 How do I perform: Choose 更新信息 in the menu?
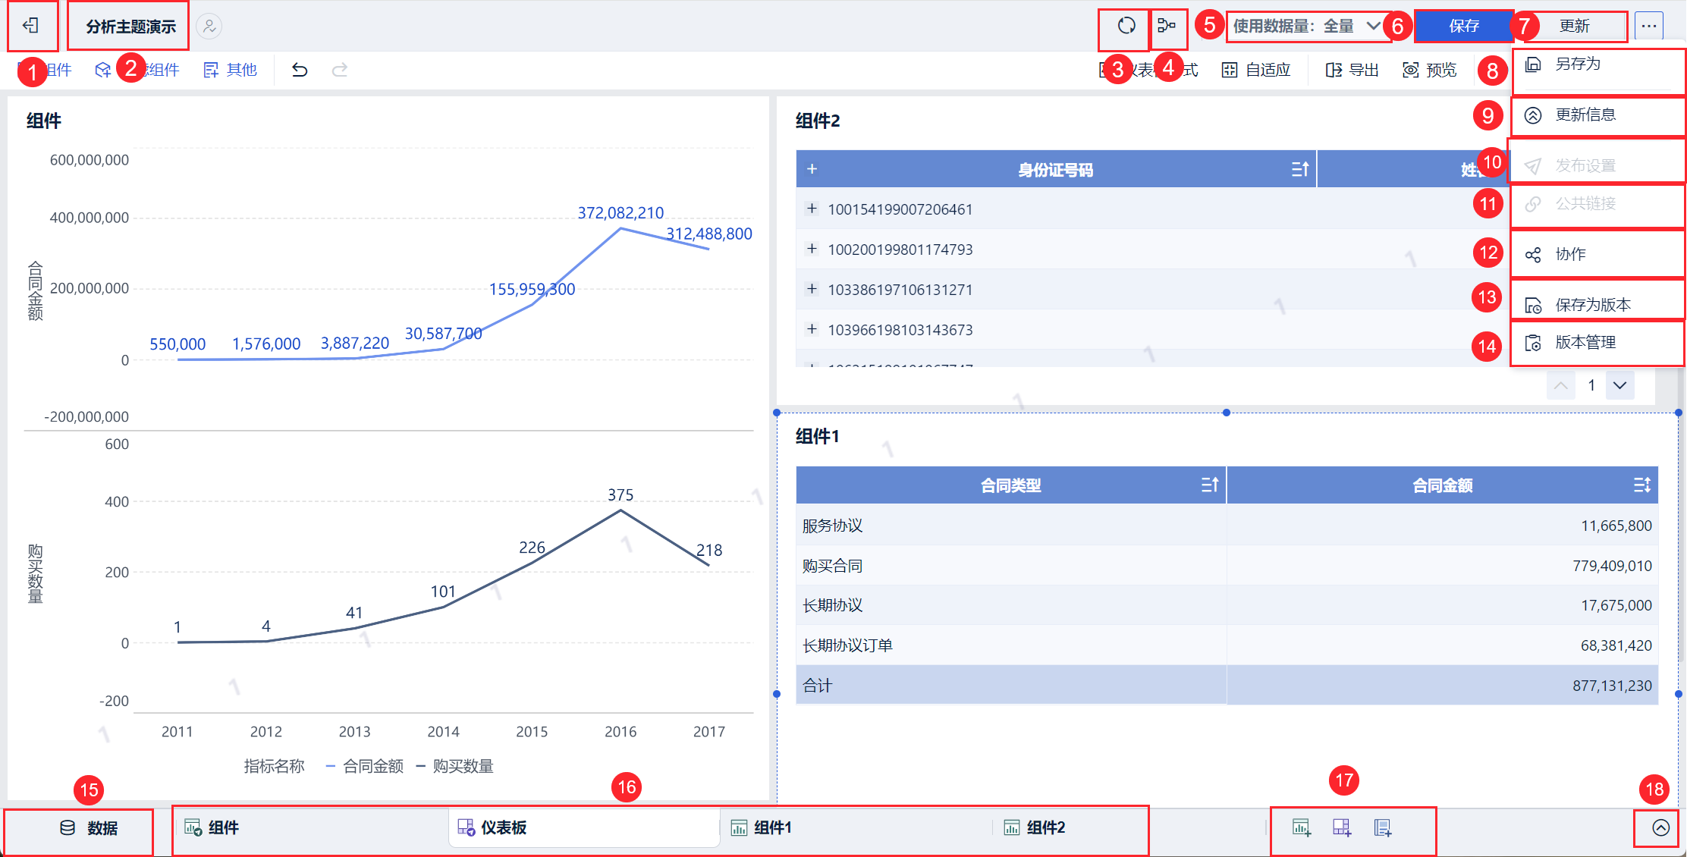coord(1599,115)
